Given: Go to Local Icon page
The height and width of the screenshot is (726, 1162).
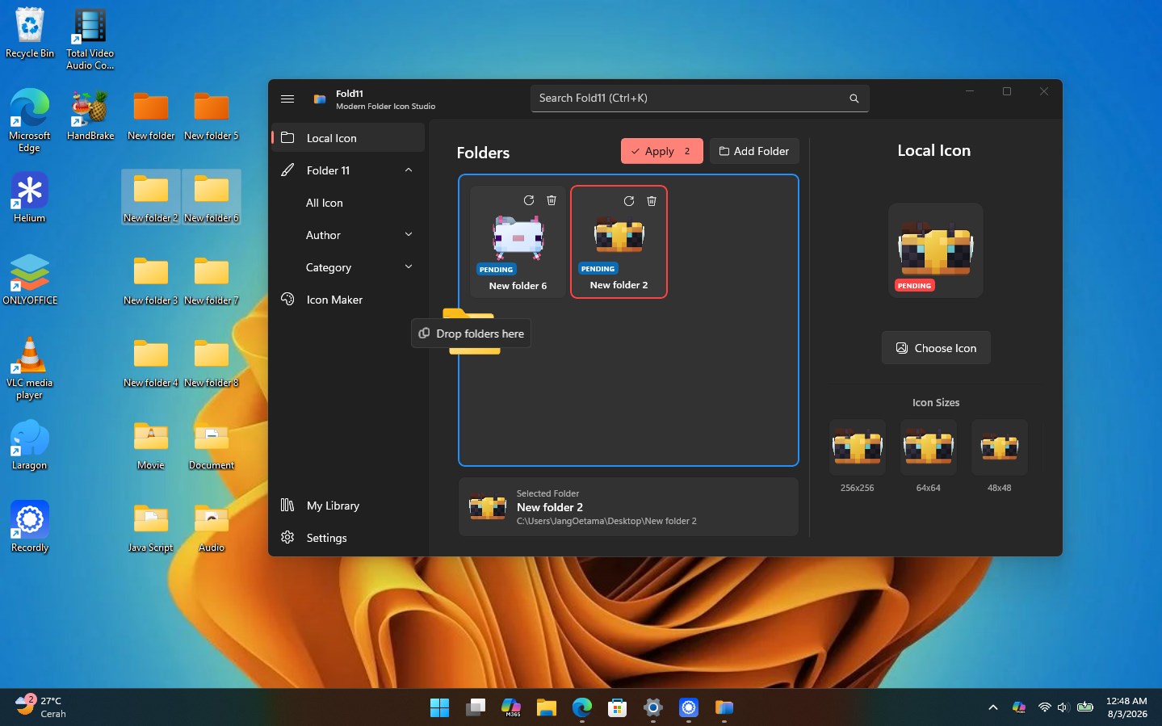Looking at the screenshot, I should [348, 138].
